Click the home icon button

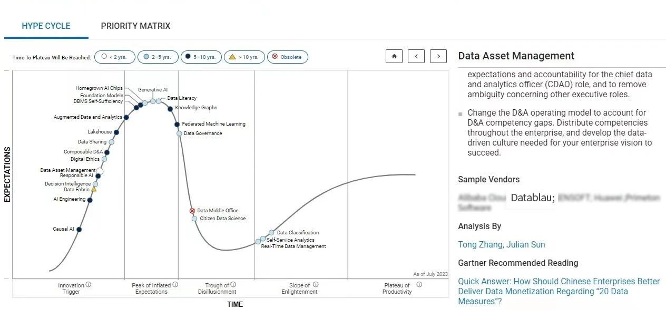394,56
